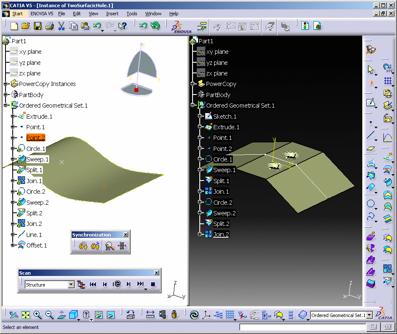Viewport: 397px width, 334px height.
Task: Open the Ordered Geometrical Set.1 combo box
Action: point(369,315)
